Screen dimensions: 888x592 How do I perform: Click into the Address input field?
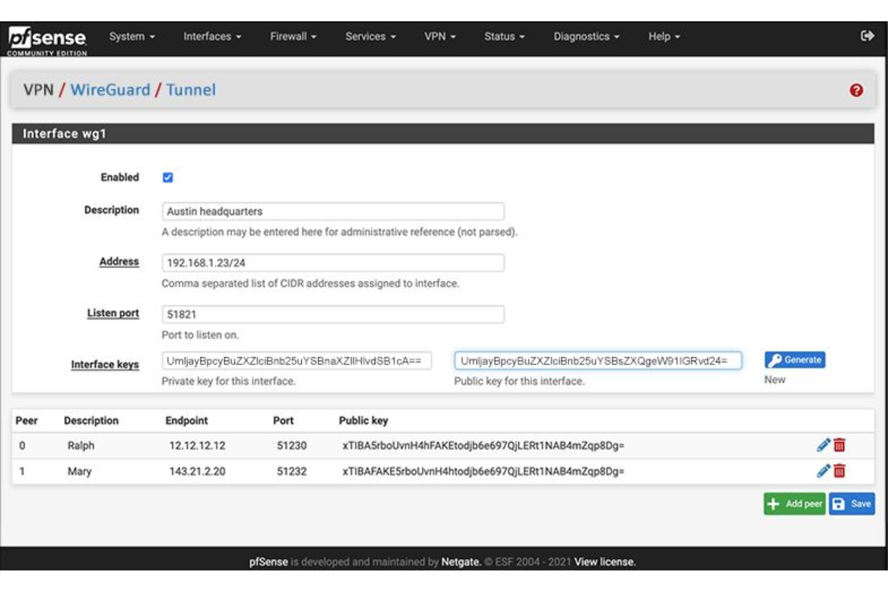click(333, 263)
